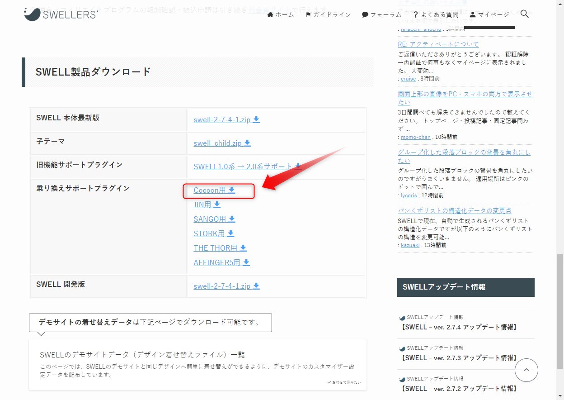Click the download icon for SWELL1.0系→2.0系サポート
564x400 pixels.
pyautogui.click(x=298, y=166)
